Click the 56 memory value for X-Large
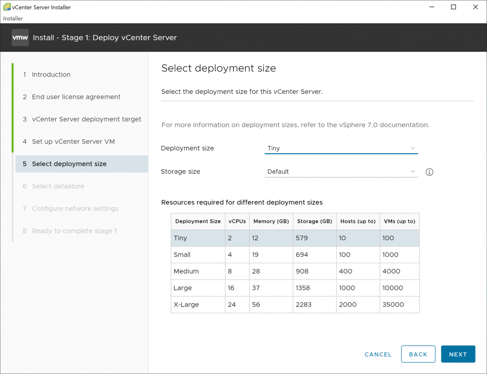The image size is (487, 374). tap(256, 305)
